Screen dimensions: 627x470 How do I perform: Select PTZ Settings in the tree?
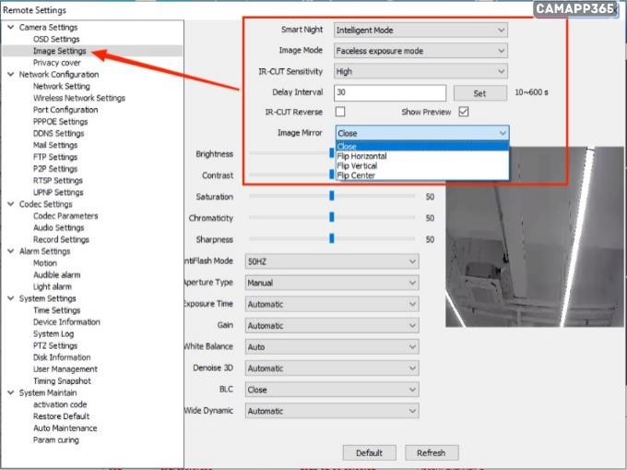point(55,345)
